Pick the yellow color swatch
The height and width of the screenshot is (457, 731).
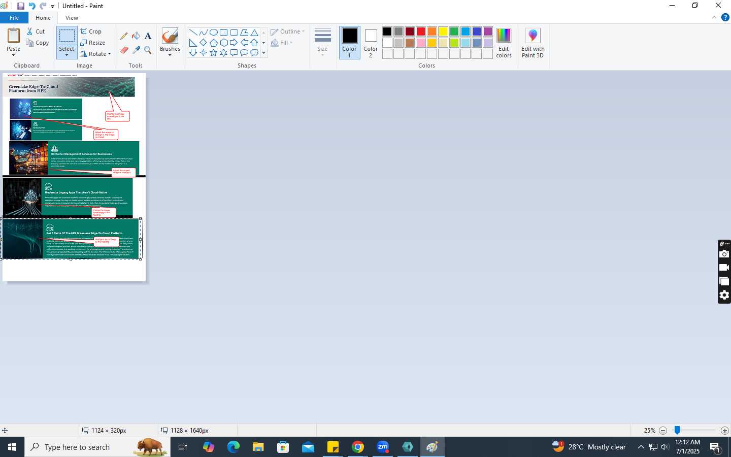pyautogui.click(x=443, y=31)
